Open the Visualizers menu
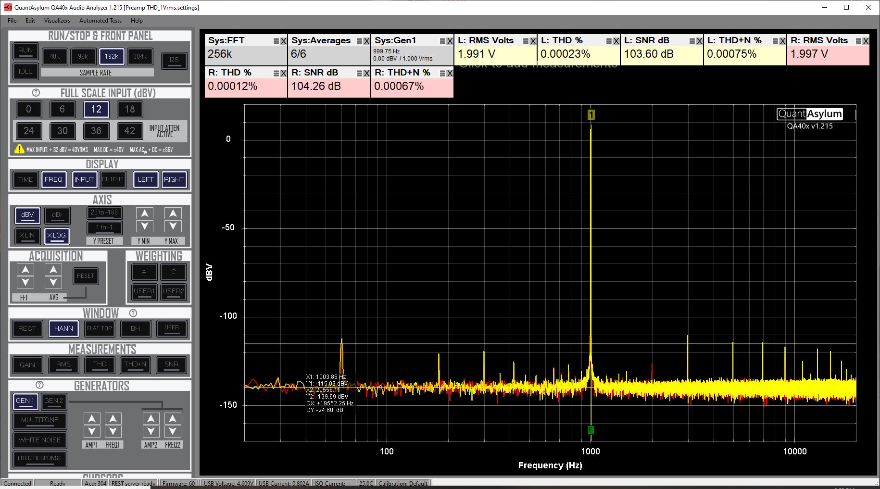The width and height of the screenshot is (880, 489). [x=57, y=21]
